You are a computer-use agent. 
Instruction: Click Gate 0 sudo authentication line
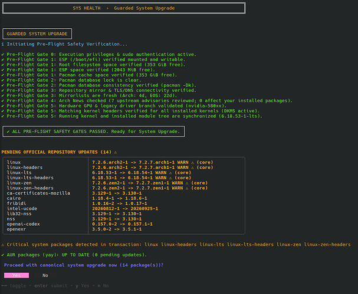point(99,54)
